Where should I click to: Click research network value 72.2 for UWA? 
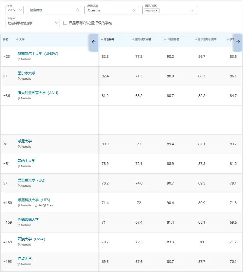tap(139, 242)
